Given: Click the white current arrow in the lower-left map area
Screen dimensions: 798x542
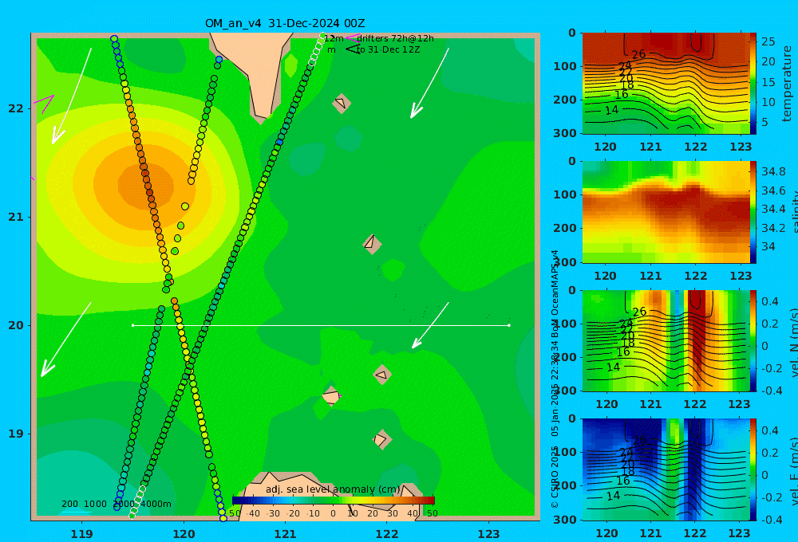Looking at the screenshot, I should coord(66,340).
